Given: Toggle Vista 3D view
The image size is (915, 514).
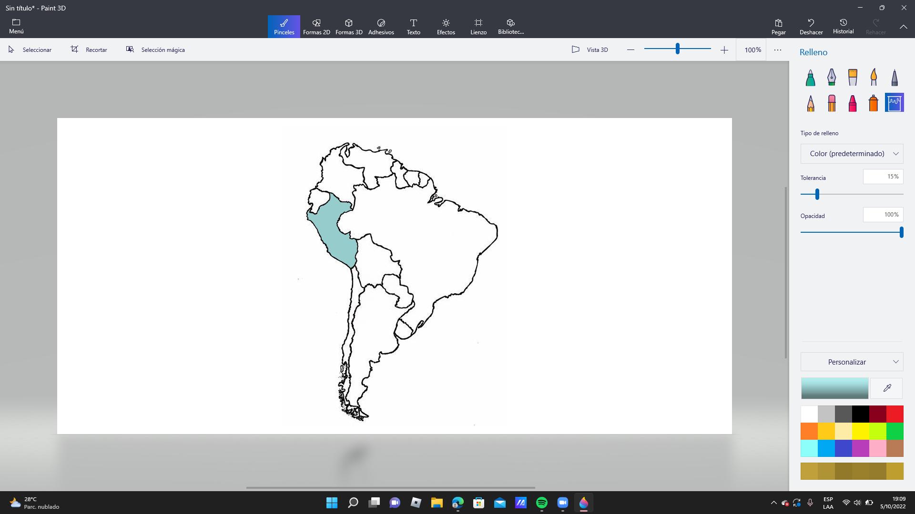Looking at the screenshot, I should (x=590, y=49).
